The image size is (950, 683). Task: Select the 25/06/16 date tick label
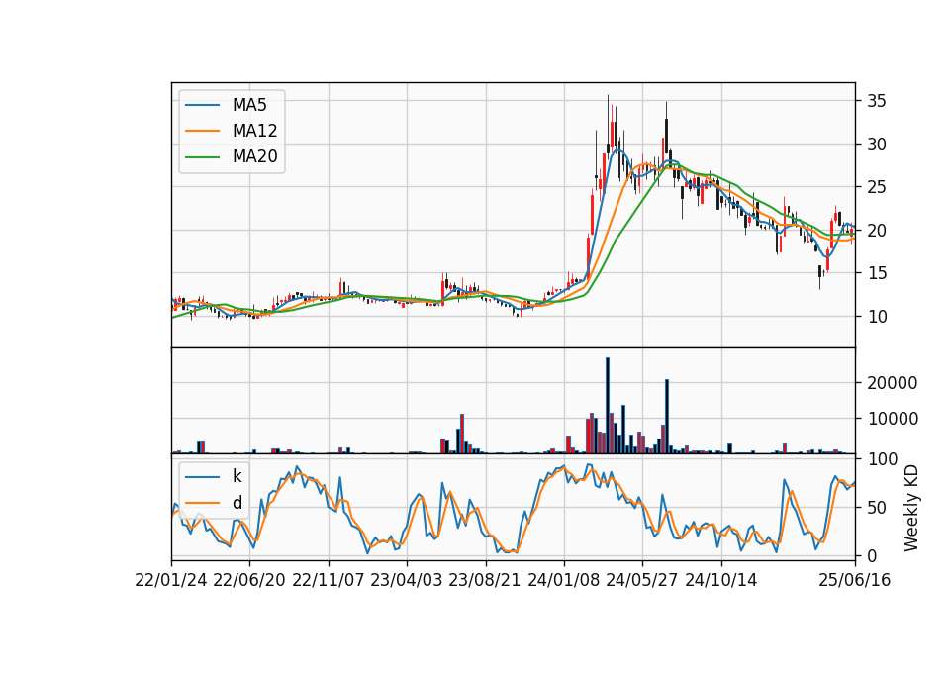click(x=855, y=580)
